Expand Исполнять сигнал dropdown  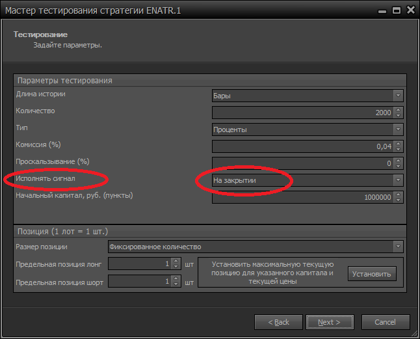click(x=308, y=180)
